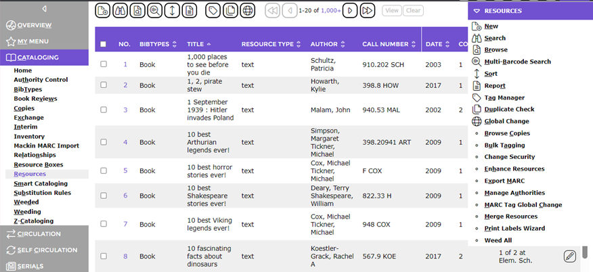
Task: Click the edit pencil icon beside Elem. Sch.
Action: pos(569,256)
